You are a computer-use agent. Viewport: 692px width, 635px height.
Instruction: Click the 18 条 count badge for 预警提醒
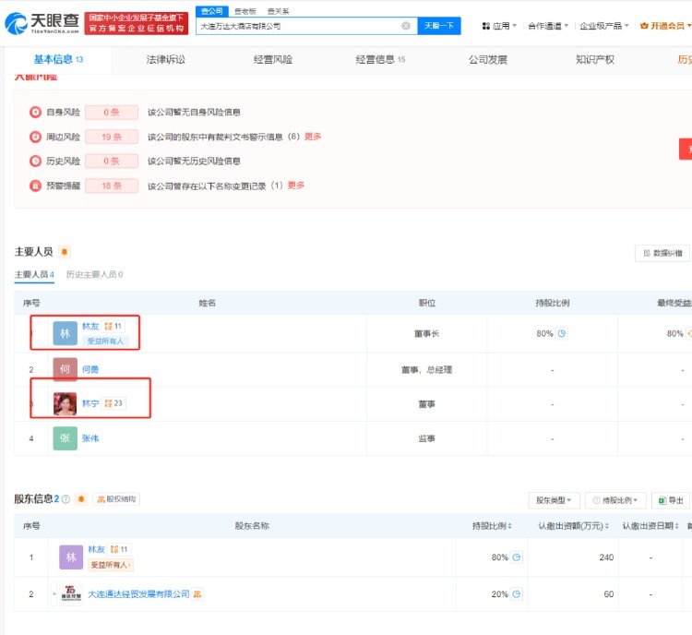coord(112,186)
